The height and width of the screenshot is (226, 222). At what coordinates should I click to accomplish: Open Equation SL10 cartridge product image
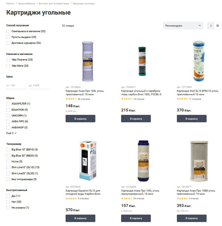coord(88,161)
